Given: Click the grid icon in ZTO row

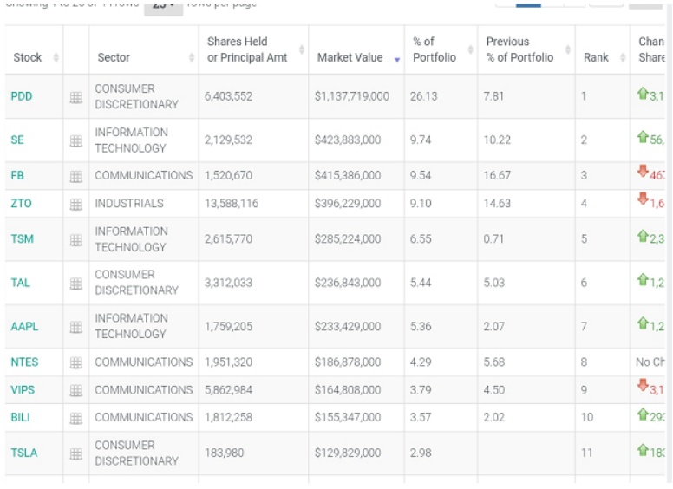Looking at the screenshot, I should pyautogui.click(x=76, y=204).
